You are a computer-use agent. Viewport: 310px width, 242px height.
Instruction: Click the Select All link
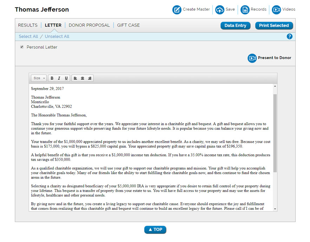(x=28, y=36)
